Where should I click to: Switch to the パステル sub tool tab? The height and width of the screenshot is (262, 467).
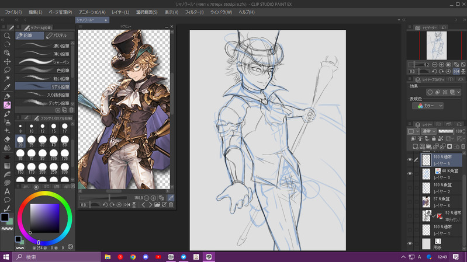(x=59, y=36)
